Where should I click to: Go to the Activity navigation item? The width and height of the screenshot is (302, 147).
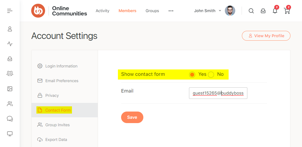pyautogui.click(x=102, y=11)
